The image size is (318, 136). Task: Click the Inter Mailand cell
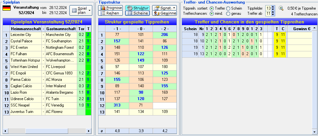[x=61, y=86]
